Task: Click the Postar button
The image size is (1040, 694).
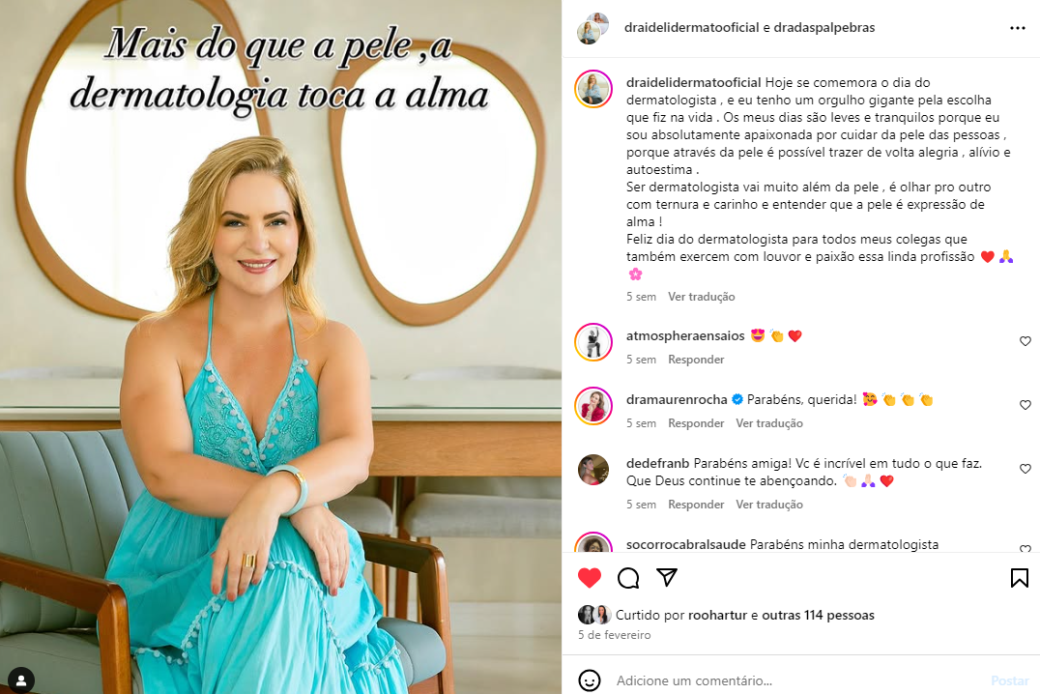Action: coord(1009,680)
